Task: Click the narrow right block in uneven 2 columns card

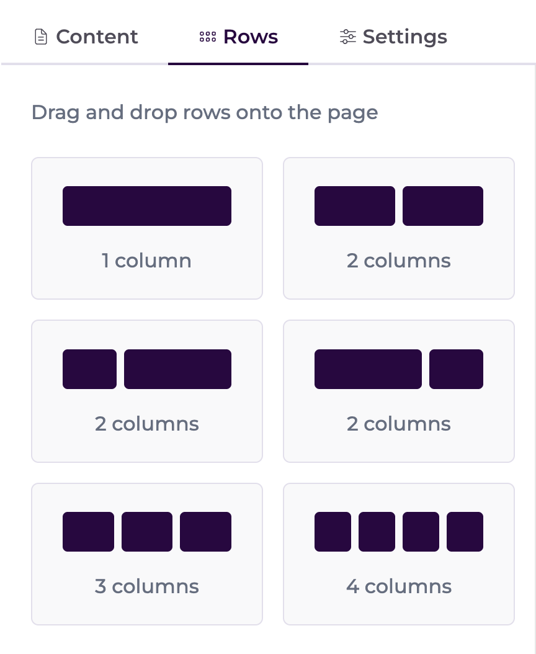Action: [457, 369]
